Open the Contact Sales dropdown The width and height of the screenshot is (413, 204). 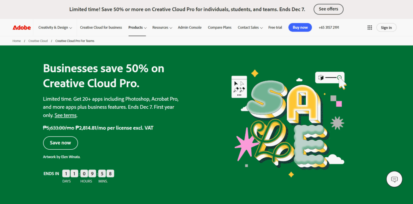[250, 27]
